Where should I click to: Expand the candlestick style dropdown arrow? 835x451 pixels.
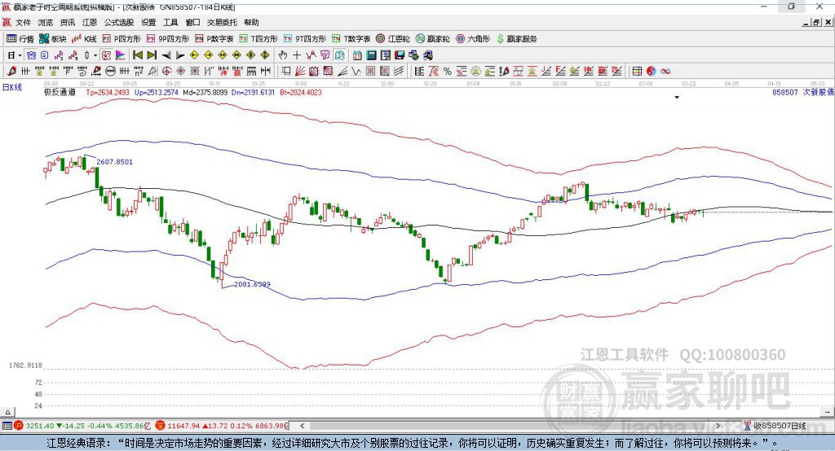click(95, 55)
